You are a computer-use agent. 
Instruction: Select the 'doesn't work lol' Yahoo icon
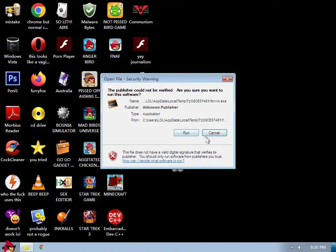point(13,217)
